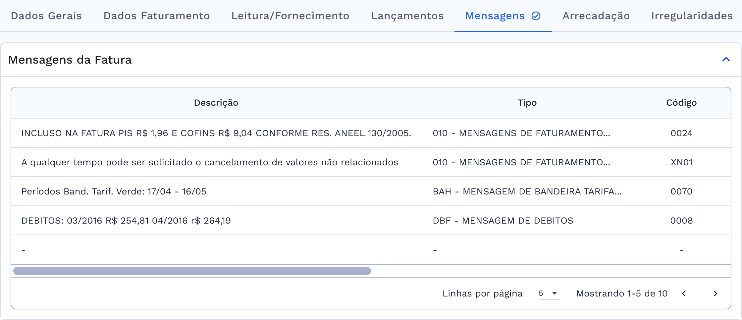Go to the previous page of messages
The height and width of the screenshot is (320, 742).
(x=684, y=293)
